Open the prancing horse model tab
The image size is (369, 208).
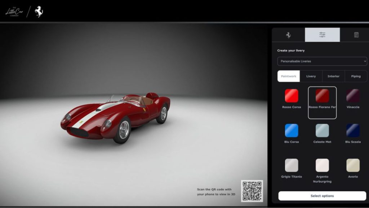click(288, 35)
